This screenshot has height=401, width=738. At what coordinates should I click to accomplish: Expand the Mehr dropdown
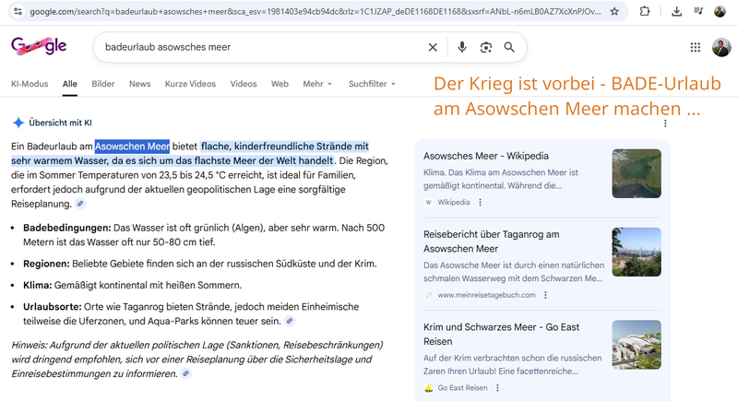tap(316, 84)
